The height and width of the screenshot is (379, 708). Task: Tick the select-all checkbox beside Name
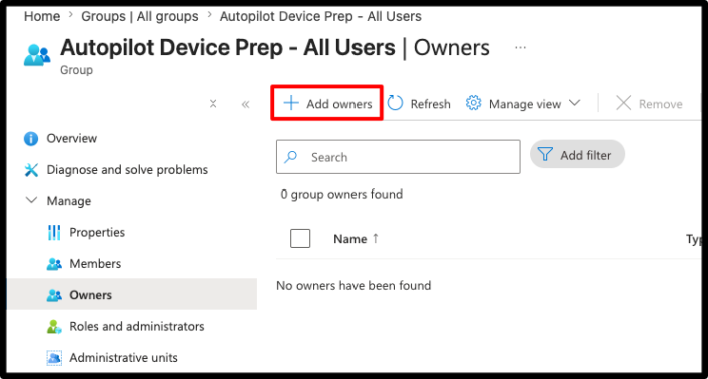[x=300, y=238]
